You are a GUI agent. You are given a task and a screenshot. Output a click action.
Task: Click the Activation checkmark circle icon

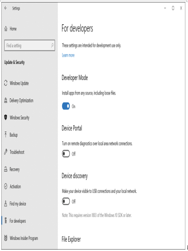(x=6, y=186)
